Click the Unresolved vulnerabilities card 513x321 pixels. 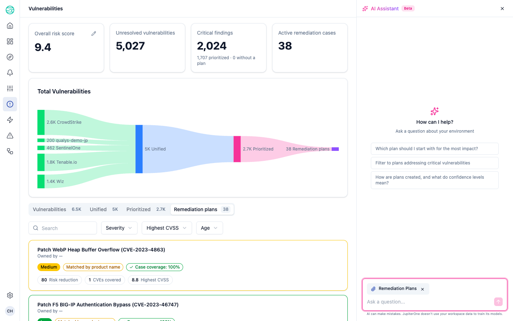pos(147,48)
